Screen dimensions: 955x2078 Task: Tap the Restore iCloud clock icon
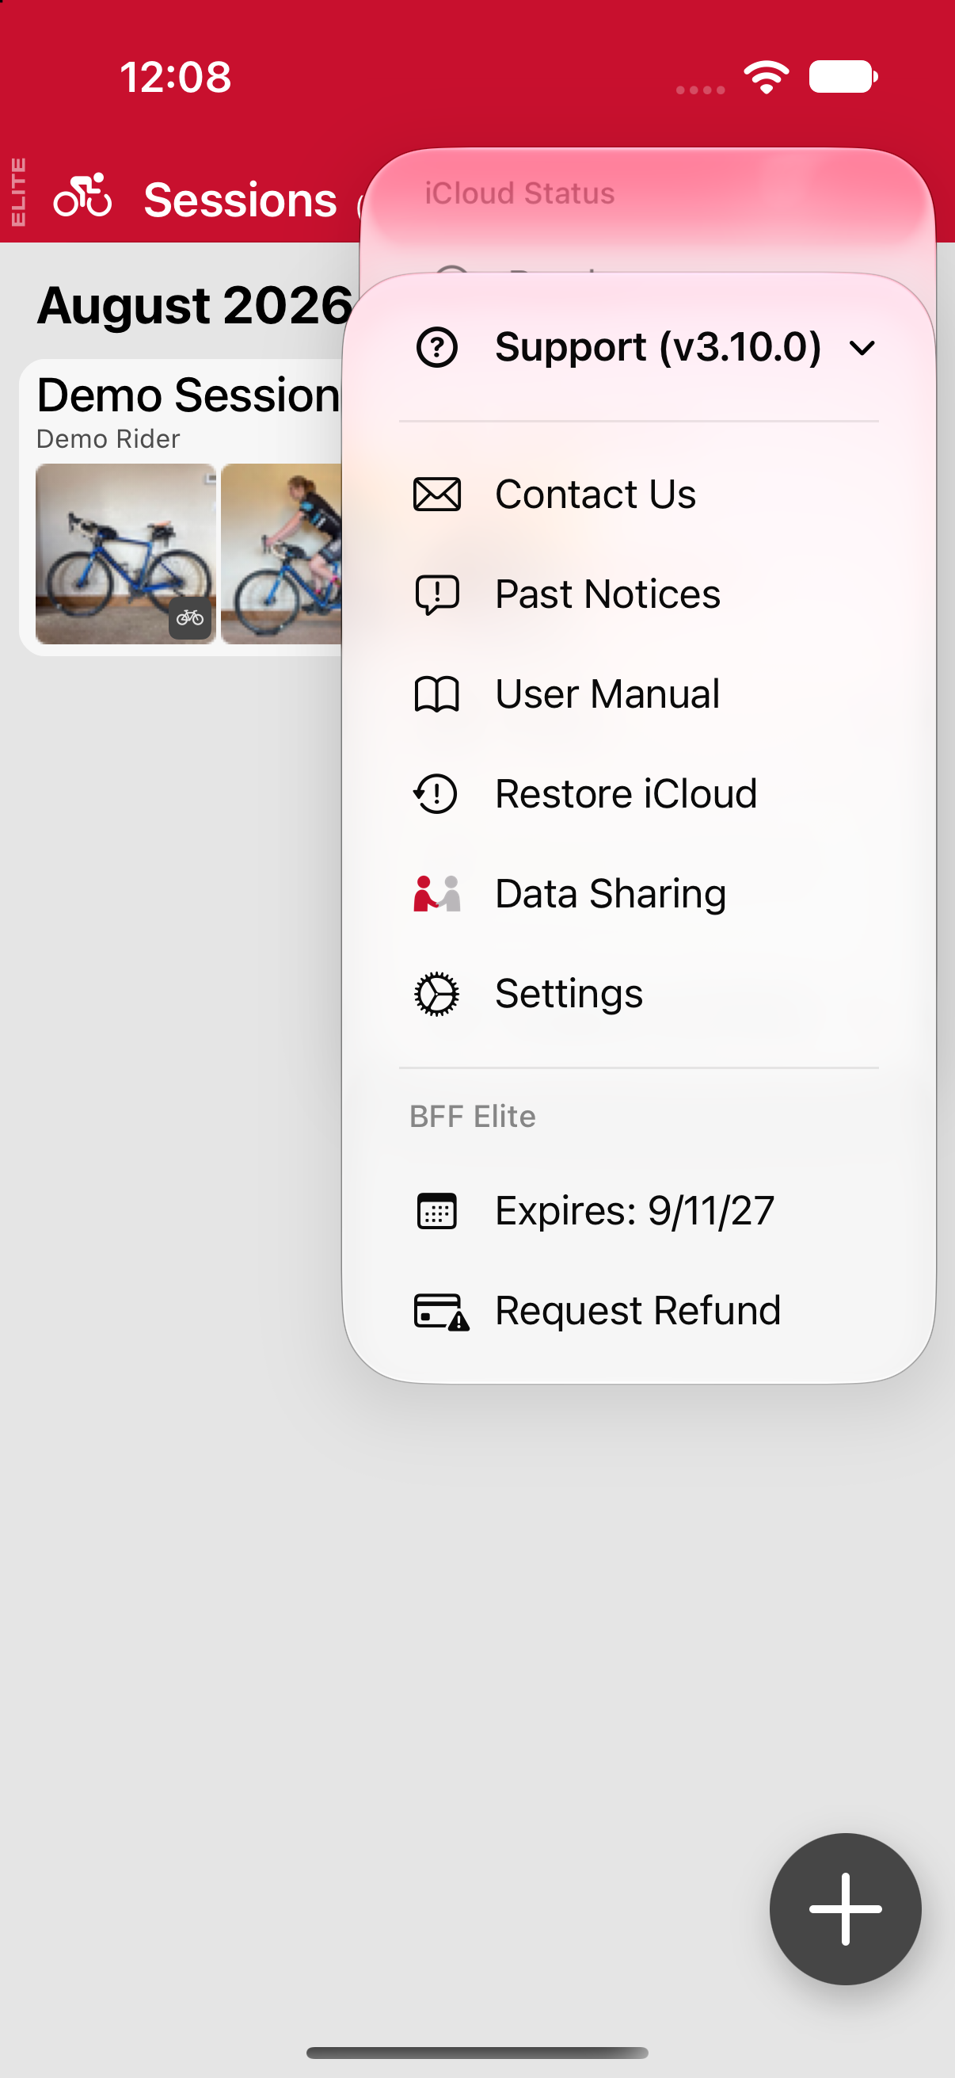point(436,794)
